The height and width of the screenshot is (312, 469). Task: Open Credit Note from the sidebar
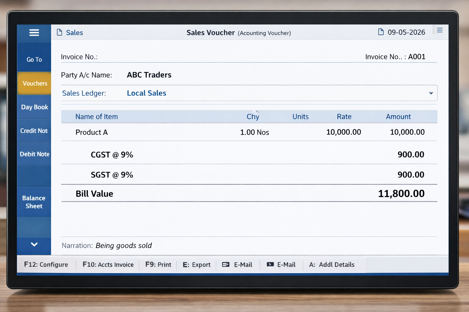click(34, 130)
